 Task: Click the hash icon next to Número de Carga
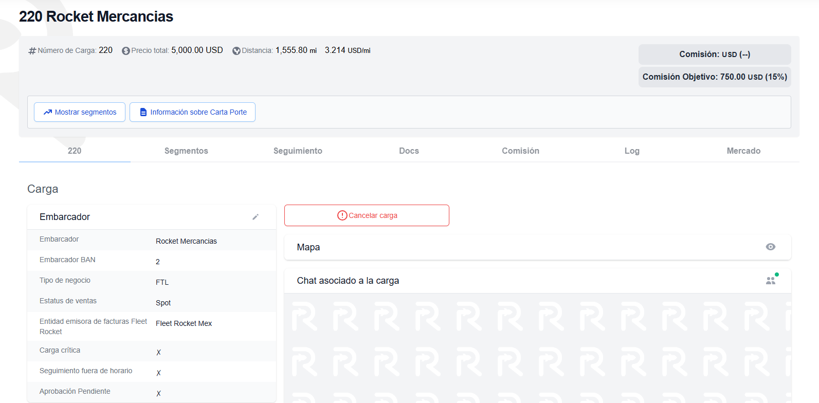pyautogui.click(x=32, y=51)
